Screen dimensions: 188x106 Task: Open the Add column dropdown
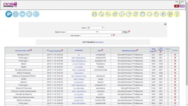point(97,36)
